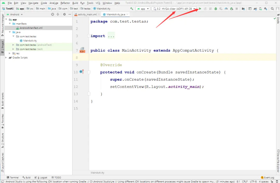Screen dimensions: 280x183
Task: Open the Event Log button
Action: click(x=267, y=178)
